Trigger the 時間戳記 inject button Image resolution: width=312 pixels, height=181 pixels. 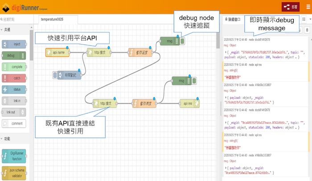coord(55,75)
